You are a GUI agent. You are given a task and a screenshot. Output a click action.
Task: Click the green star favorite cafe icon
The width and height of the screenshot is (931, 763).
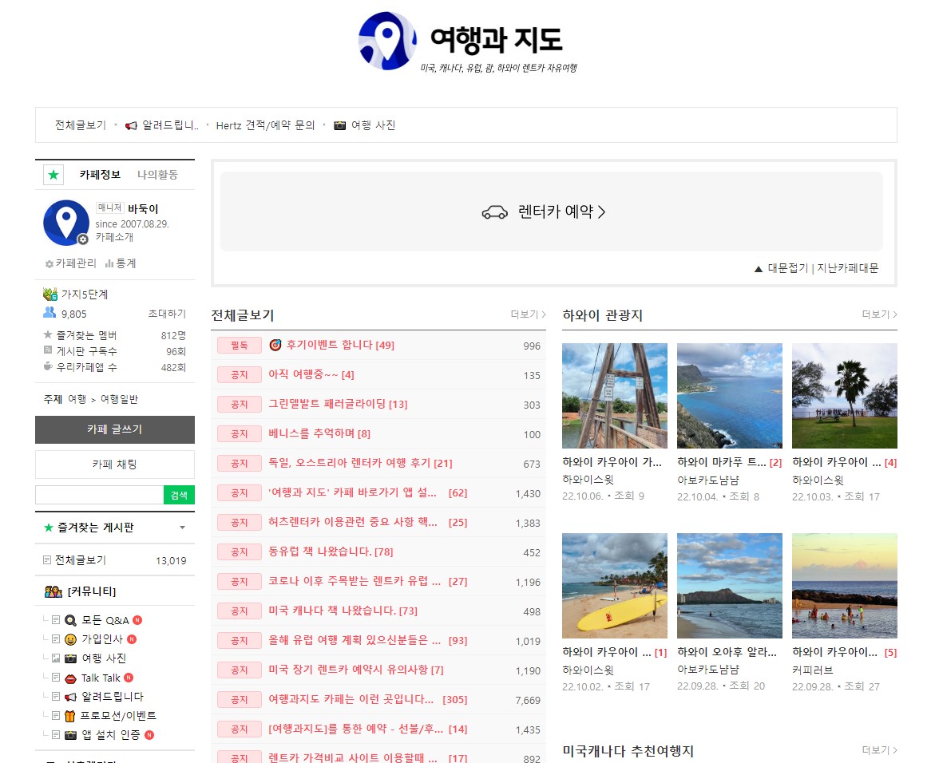pyautogui.click(x=53, y=175)
